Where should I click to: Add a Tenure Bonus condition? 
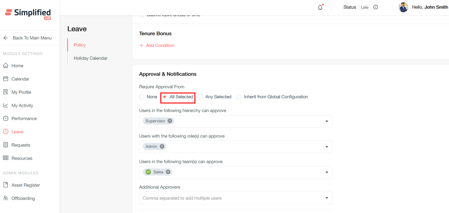click(157, 45)
